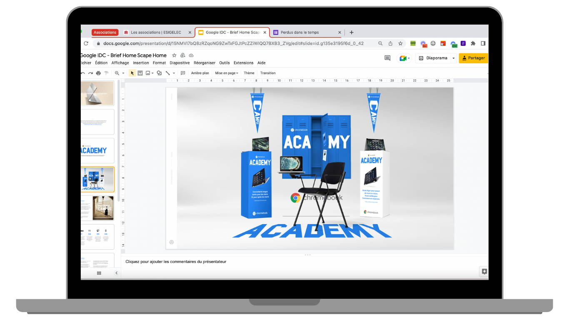Toggle the browser side panel icon
Screen dimensions: 569x320
[x=483, y=43]
